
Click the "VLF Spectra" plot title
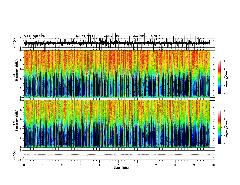(34, 36)
